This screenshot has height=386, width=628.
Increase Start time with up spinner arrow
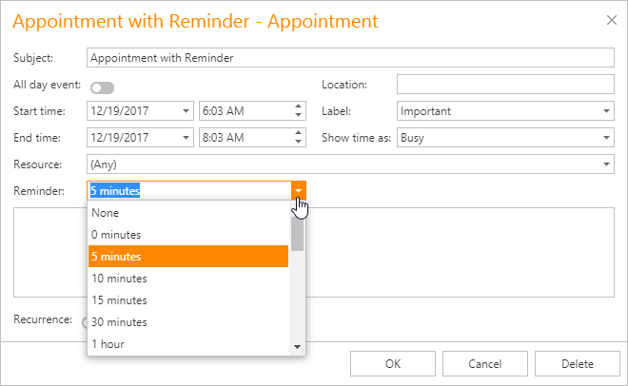pos(299,106)
